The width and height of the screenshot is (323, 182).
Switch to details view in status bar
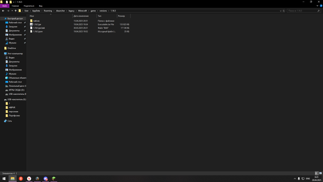click(x=317, y=173)
